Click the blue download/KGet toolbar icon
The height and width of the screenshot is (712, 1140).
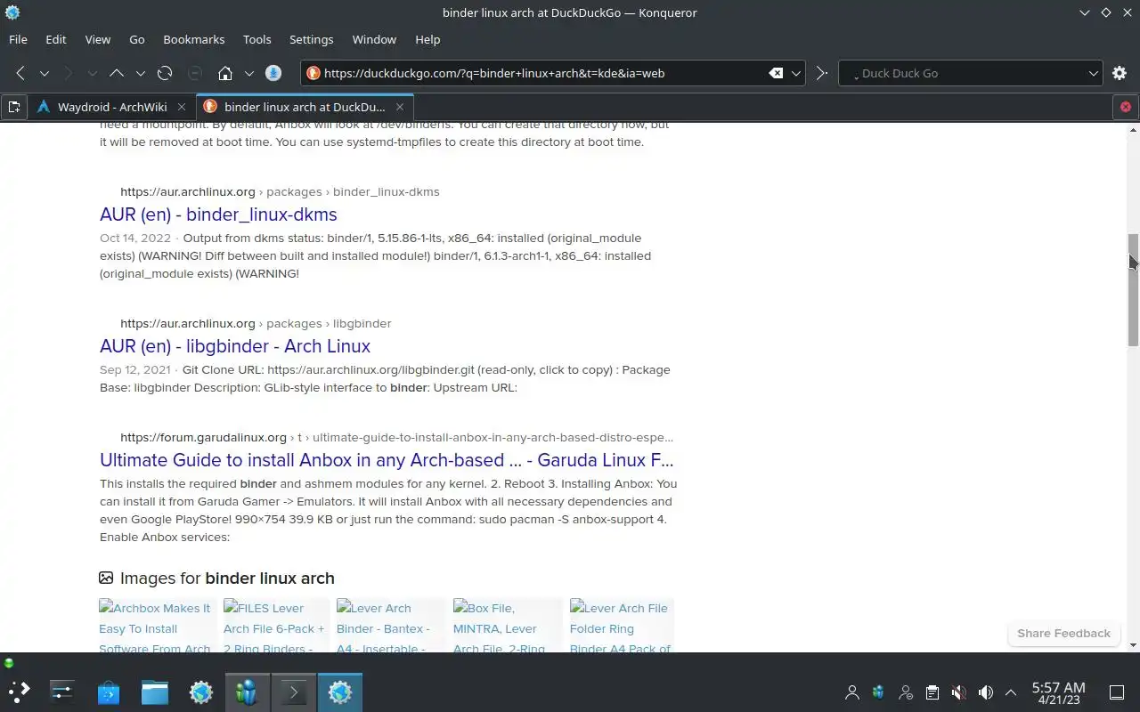pos(273,73)
